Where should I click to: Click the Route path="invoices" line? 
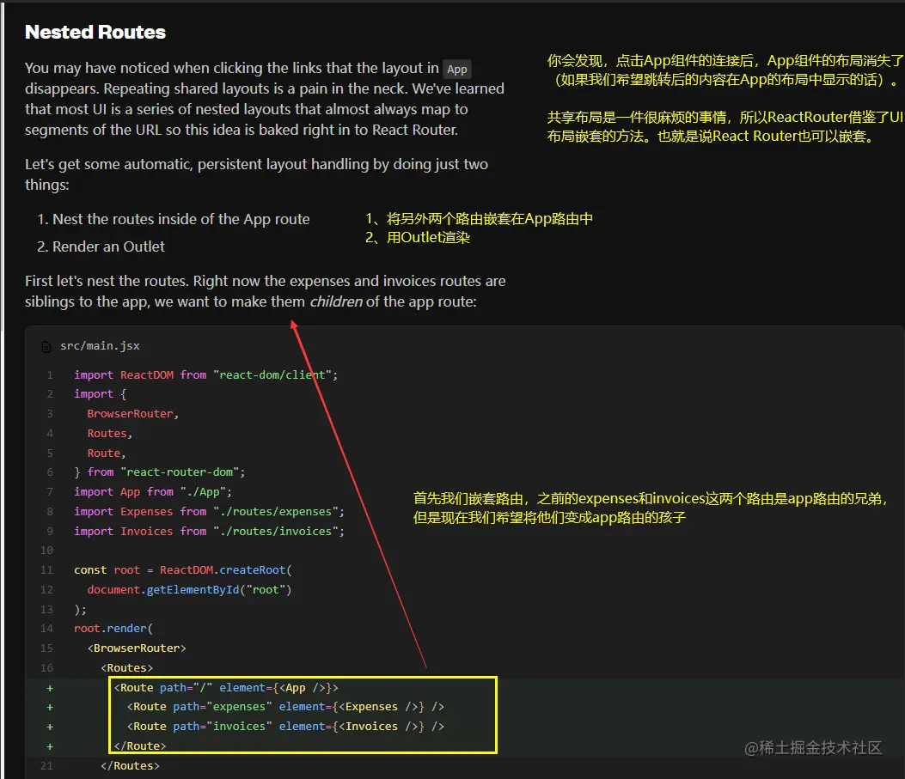[x=285, y=727]
